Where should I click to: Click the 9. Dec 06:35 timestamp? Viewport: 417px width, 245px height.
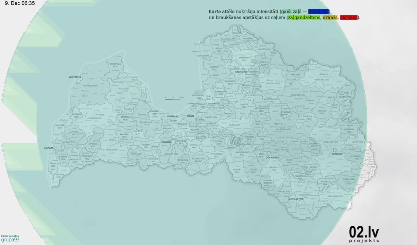point(20,3)
